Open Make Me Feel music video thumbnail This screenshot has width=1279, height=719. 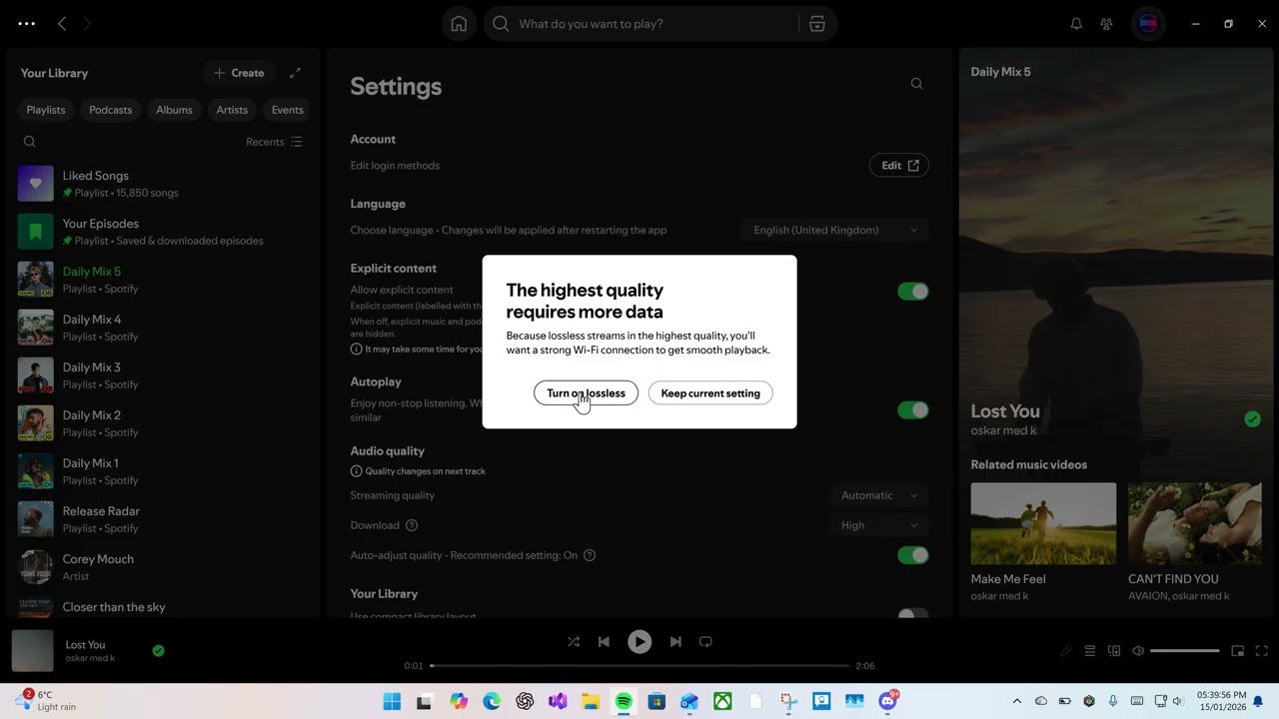pyautogui.click(x=1043, y=523)
